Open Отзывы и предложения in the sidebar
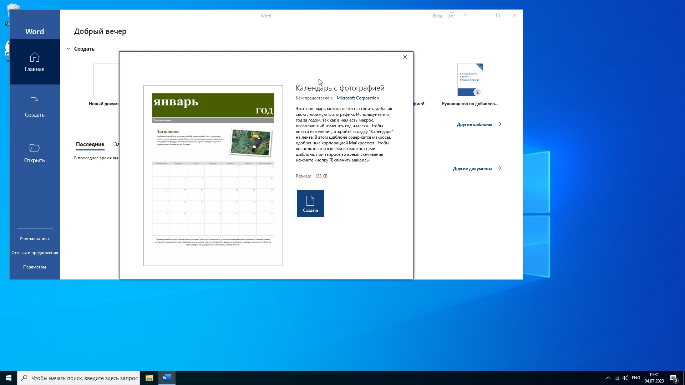The width and height of the screenshot is (685, 385). pos(35,253)
